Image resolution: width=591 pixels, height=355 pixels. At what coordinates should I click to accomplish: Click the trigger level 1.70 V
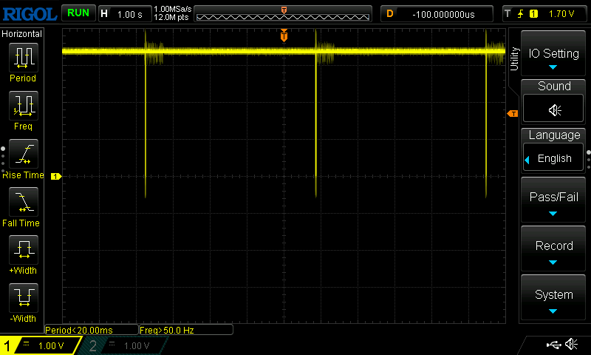coord(561,14)
